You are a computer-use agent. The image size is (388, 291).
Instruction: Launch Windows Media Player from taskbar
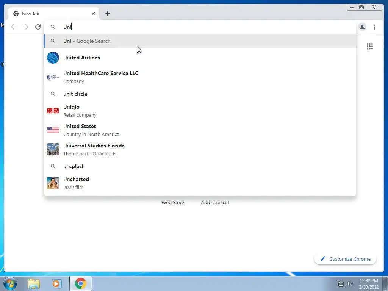pyautogui.click(x=57, y=283)
